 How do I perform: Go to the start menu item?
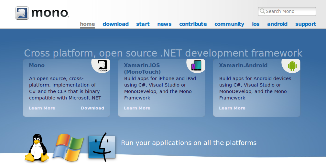(x=143, y=24)
